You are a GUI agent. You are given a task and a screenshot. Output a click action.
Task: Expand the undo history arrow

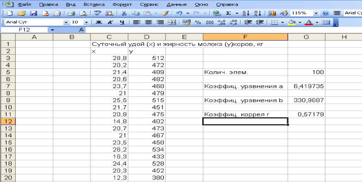[188, 13]
